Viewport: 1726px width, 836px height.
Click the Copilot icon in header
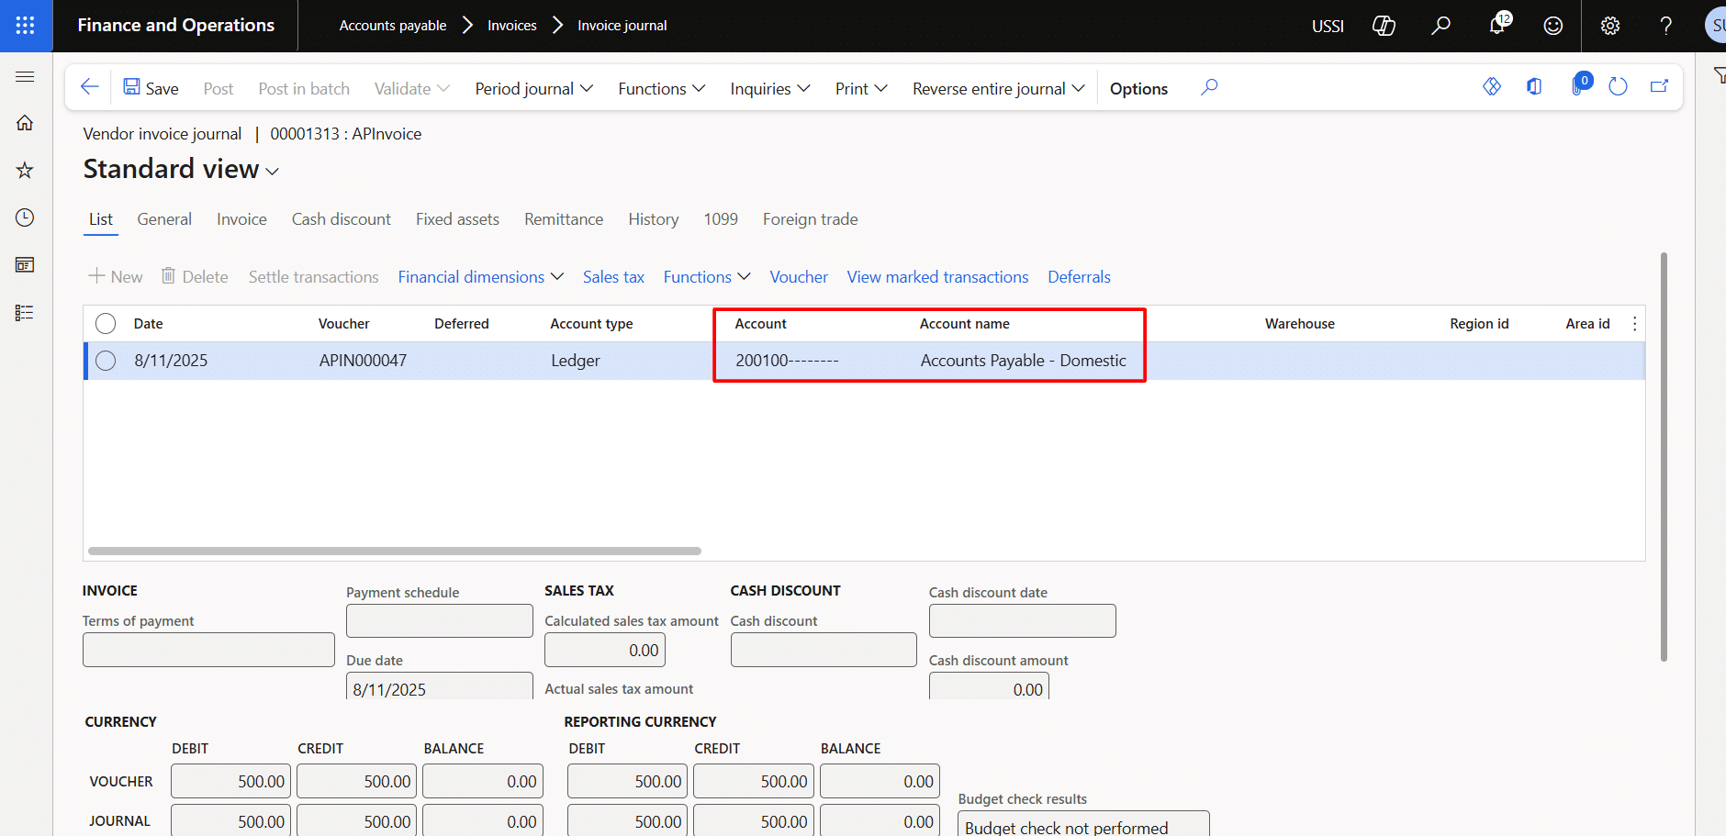[x=1384, y=26]
